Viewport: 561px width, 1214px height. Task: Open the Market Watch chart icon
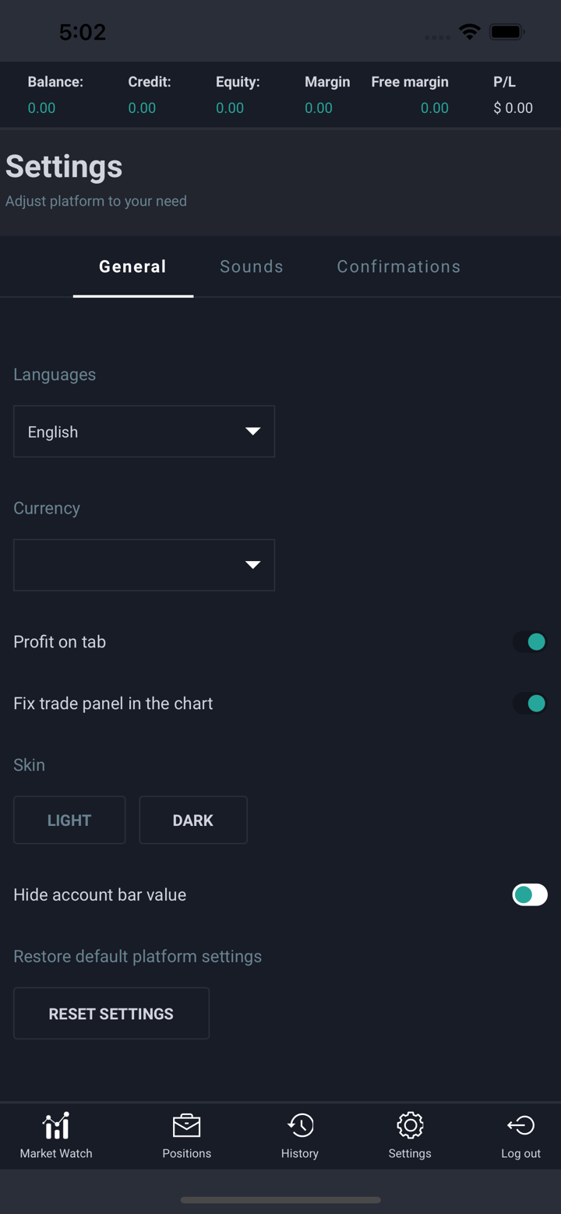point(56,1126)
